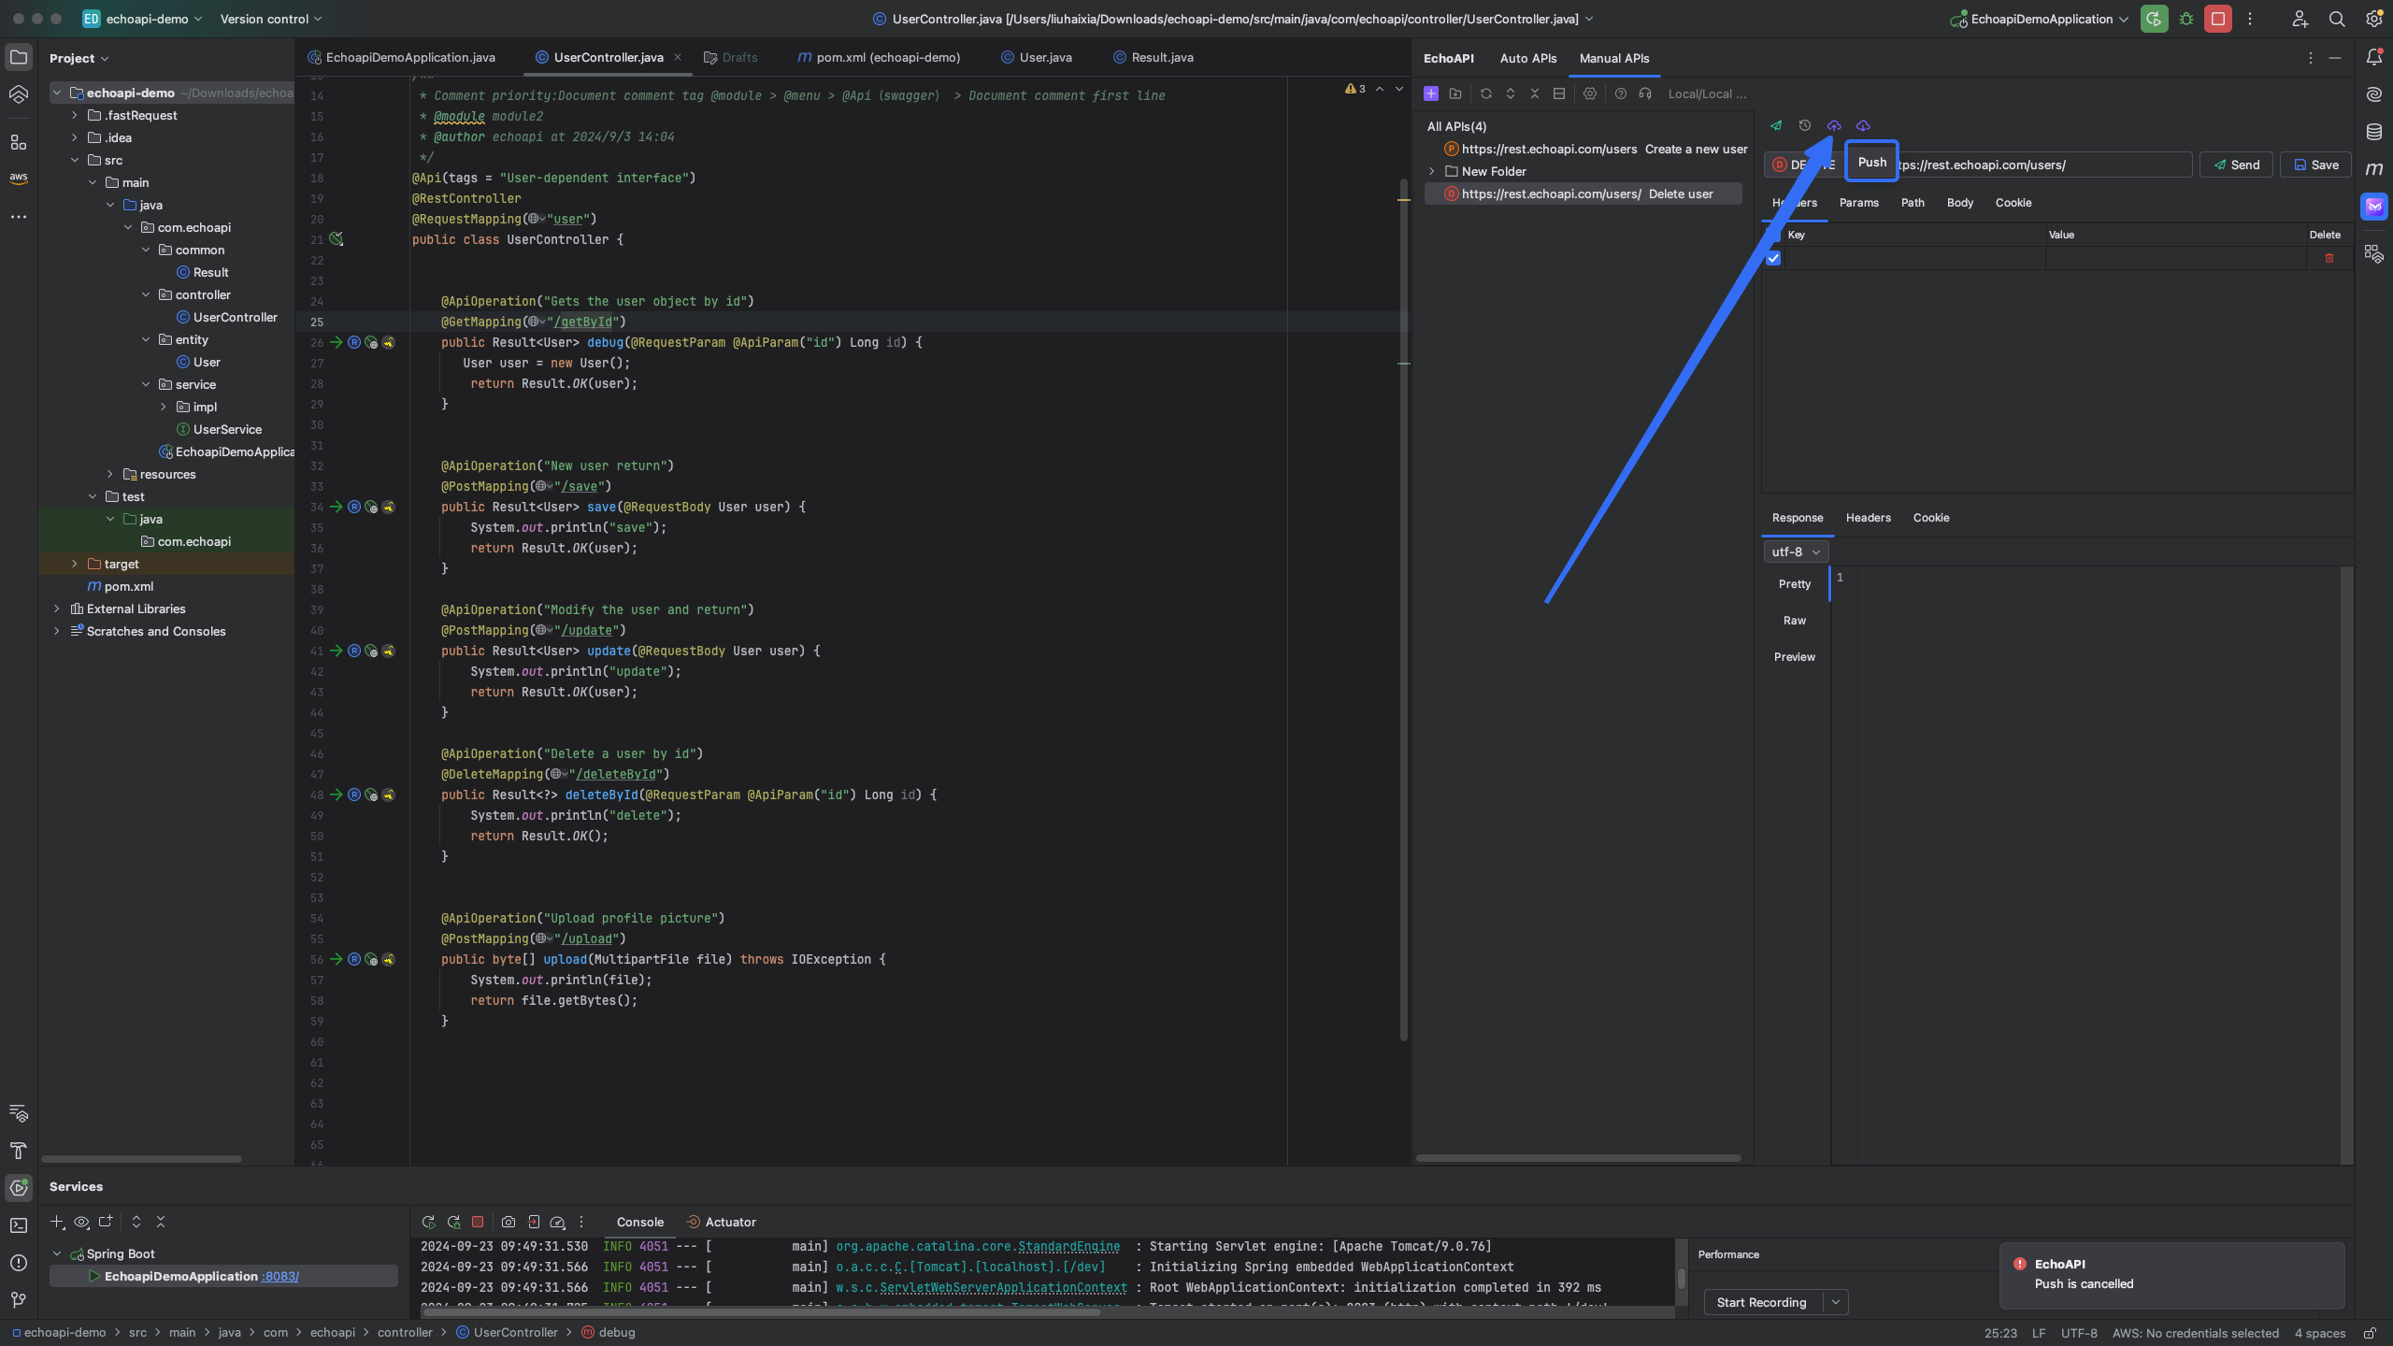This screenshot has width=2393, height=1346.
Task: Open the Version control dropdown
Action: click(271, 19)
